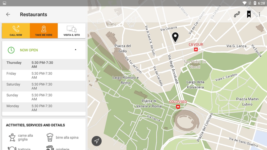Viewport: 267px width, 150px height.
Task: Tap the Piazza Martin Lutero map label
Action: [247, 101]
